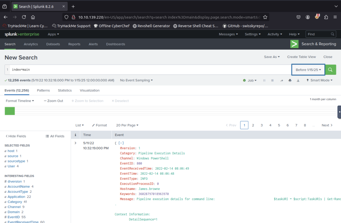Screen dimensions: 341x223
Task: Go to results page 2
Action: point(253,125)
